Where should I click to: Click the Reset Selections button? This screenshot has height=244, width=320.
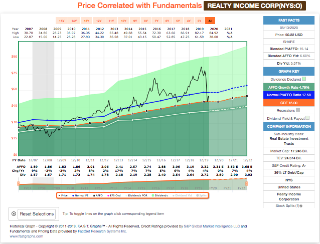click(x=37, y=214)
